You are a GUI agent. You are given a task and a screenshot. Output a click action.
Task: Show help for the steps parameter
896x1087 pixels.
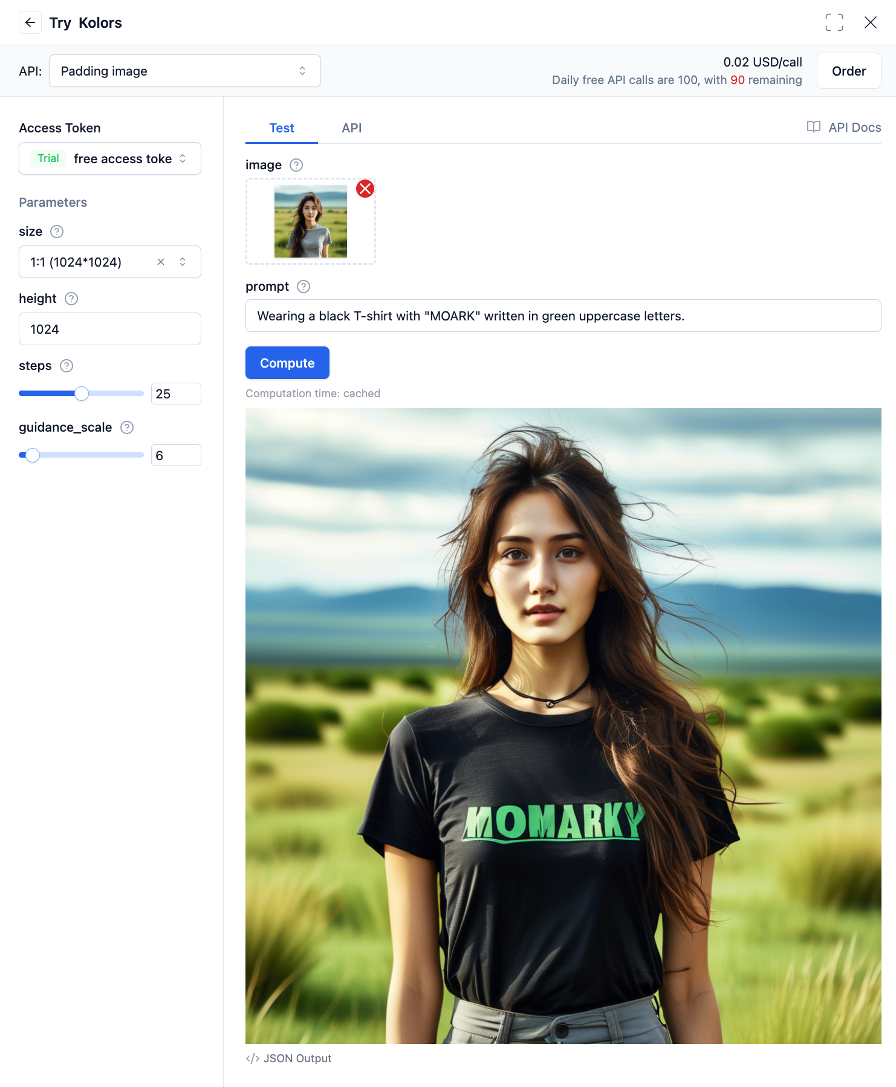(x=67, y=366)
